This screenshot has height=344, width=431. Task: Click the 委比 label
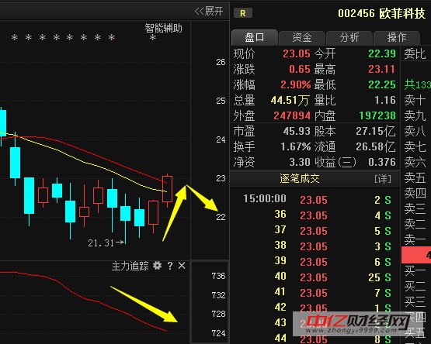coord(415,53)
